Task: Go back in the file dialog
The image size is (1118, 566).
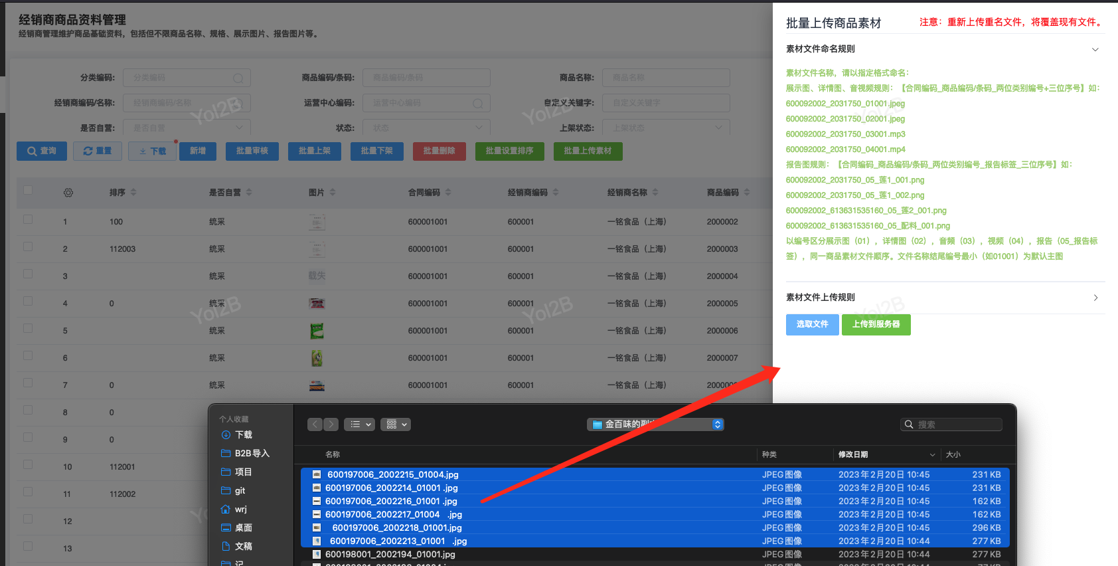Action: (315, 424)
